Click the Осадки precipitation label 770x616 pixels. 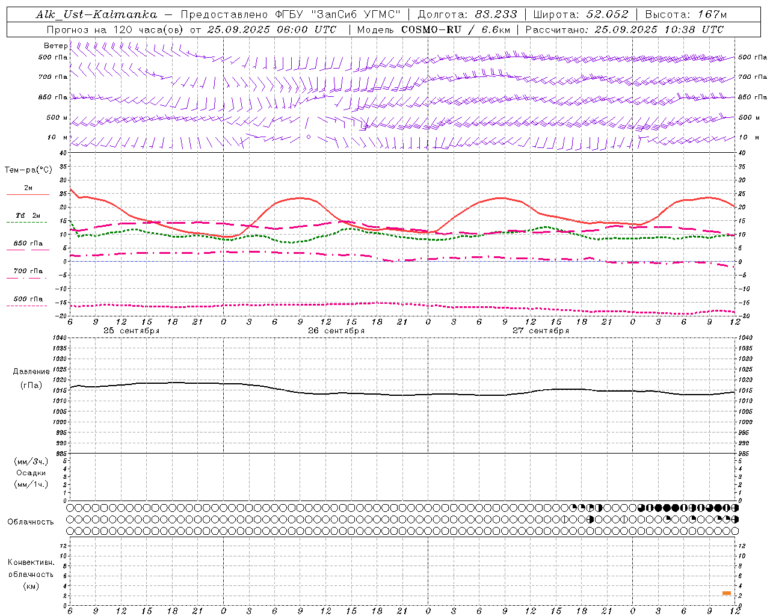31,473
